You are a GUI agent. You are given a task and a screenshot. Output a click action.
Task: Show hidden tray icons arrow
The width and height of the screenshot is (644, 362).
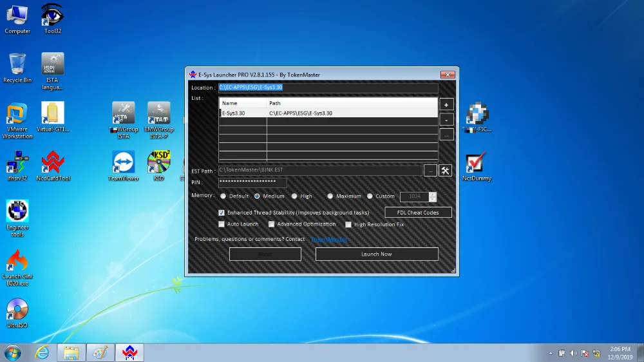551,354
